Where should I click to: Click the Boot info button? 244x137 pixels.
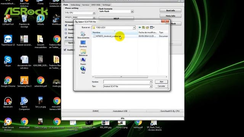click(x=170, y=10)
